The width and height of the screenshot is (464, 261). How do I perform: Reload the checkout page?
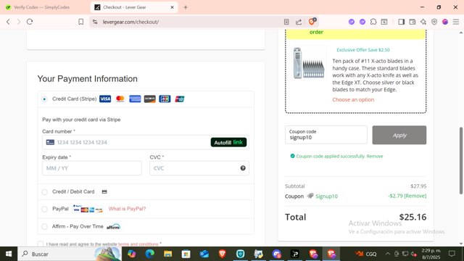30,22
